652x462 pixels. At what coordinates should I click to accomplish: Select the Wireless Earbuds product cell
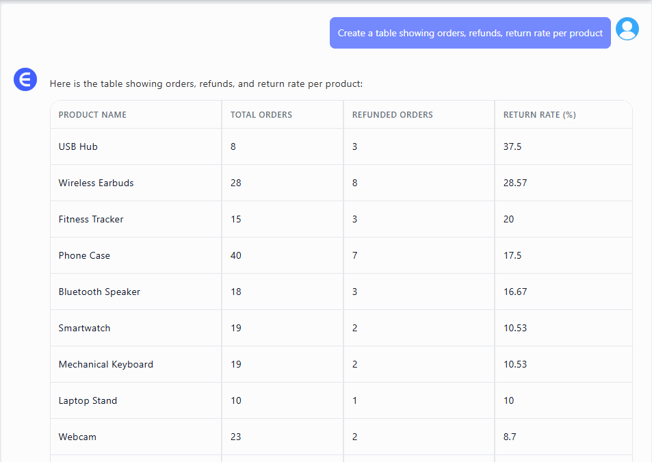[96, 183]
